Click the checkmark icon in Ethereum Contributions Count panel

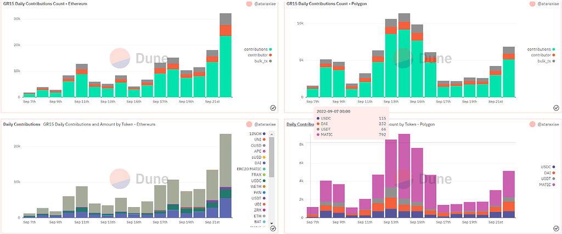coord(273,108)
